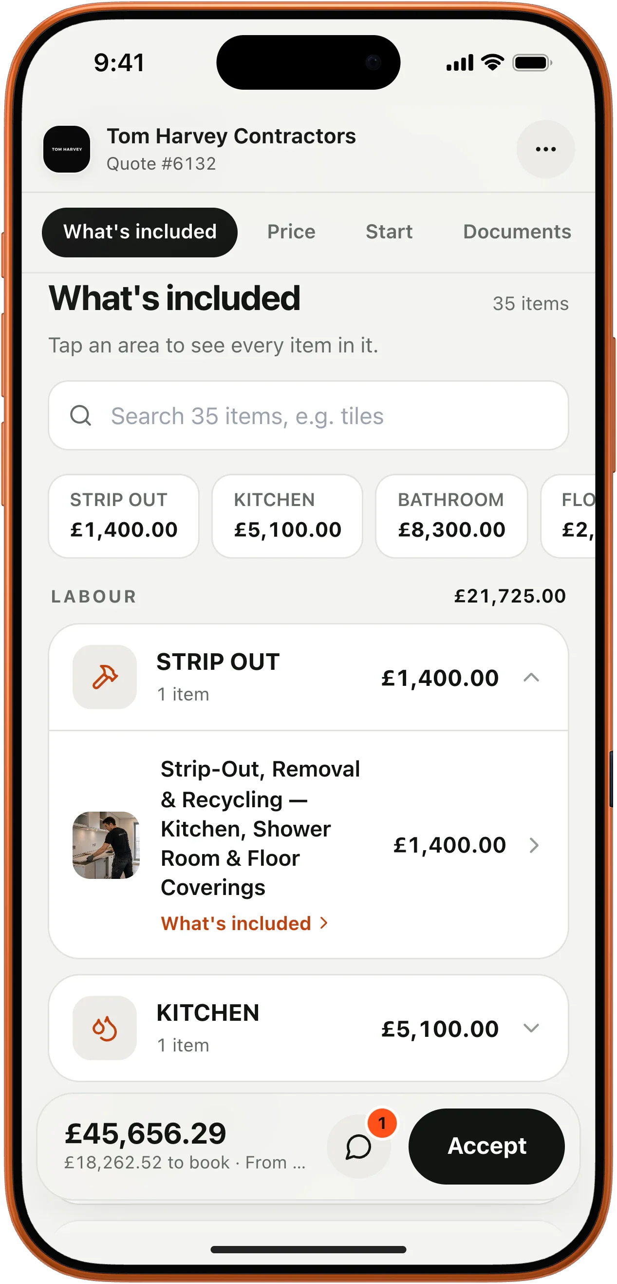This screenshot has height=1284, width=617.
Task: Tap the hammer icon for Strip Out
Action: click(x=105, y=677)
